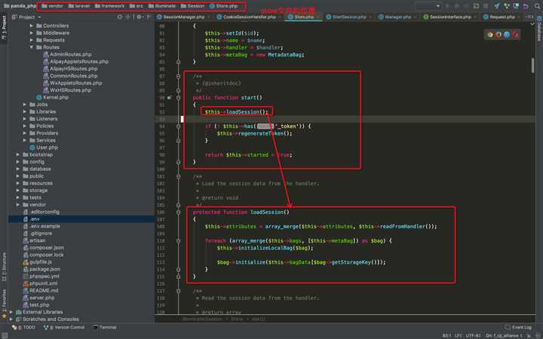The image size is (543, 339).
Task: Click the Run arrow in toolbar
Action: (x=448, y=6)
